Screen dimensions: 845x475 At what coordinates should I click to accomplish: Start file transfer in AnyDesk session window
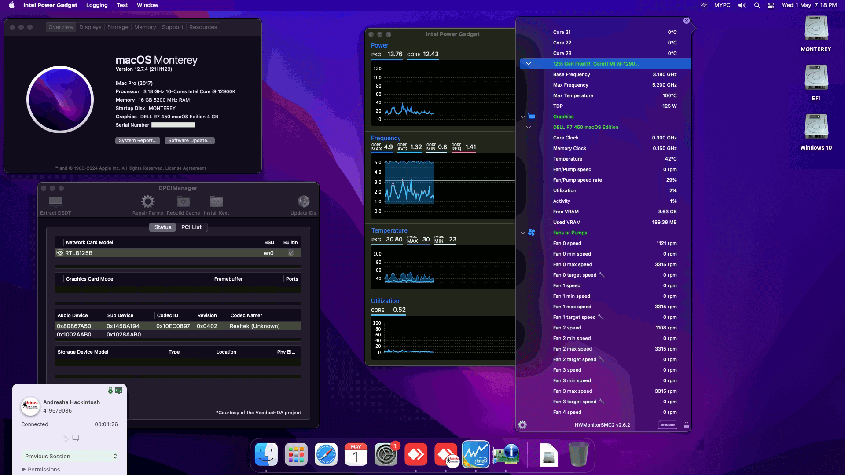point(63,438)
